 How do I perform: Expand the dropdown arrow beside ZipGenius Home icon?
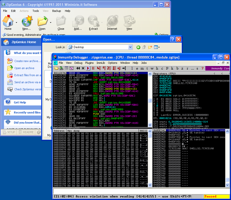pyautogui.click(x=16, y=23)
